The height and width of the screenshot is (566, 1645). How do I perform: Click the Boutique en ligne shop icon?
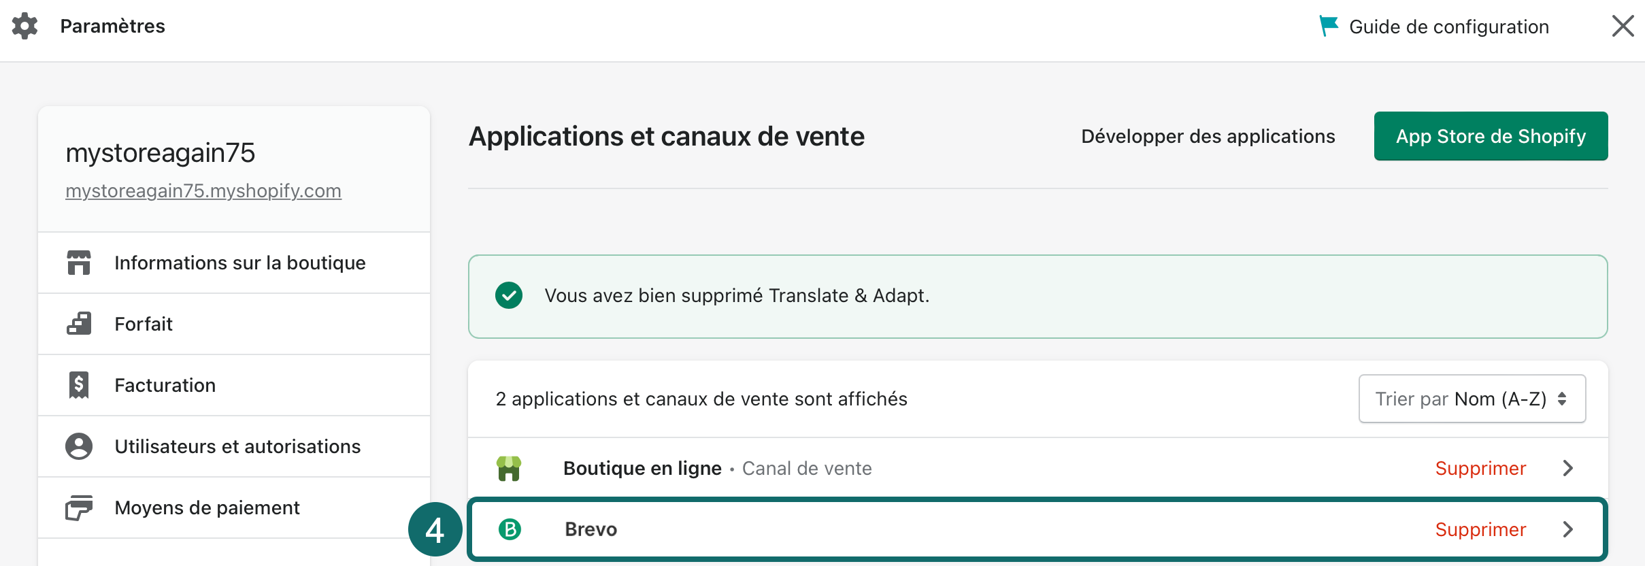pos(509,468)
